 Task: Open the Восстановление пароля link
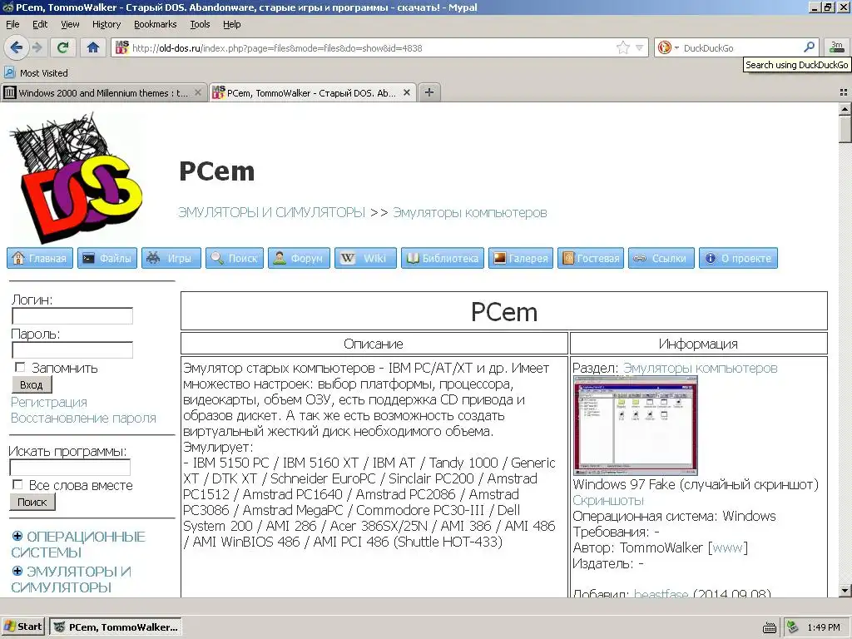point(83,418)
